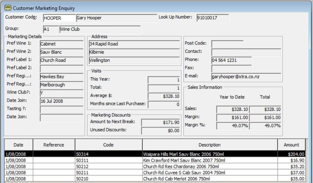Viewport: 313px width, 183px height.
Task: Select the Kim Crawford Marl Sauv Blanc row
Action: tap(155, 160)
